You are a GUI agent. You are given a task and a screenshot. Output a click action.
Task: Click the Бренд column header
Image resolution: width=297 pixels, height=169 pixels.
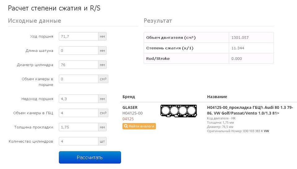(x=129, y=97)
